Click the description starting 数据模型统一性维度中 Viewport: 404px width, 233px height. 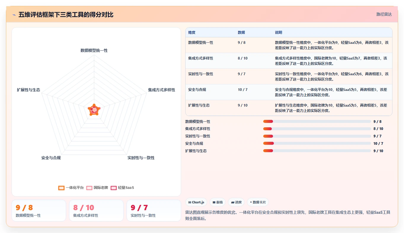click(332, 45)
